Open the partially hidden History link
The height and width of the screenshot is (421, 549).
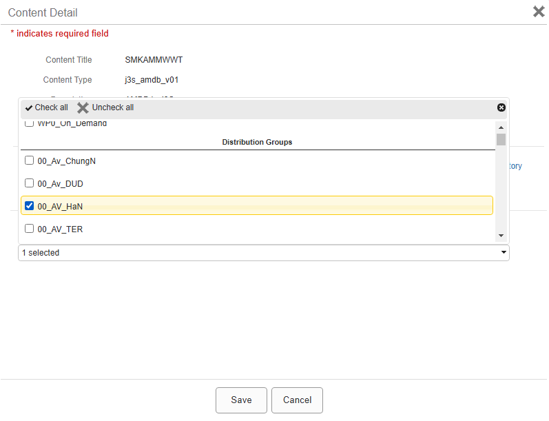515,166
